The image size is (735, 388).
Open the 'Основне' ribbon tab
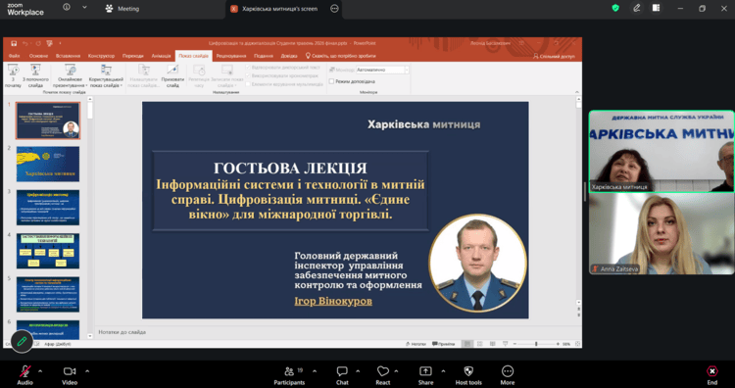(x=38, y=56)
